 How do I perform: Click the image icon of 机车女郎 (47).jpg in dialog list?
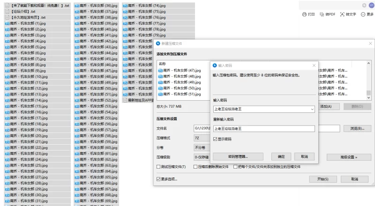160,71
